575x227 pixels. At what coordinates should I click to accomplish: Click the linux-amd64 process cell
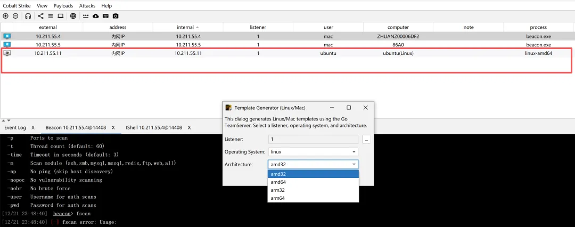538,53
